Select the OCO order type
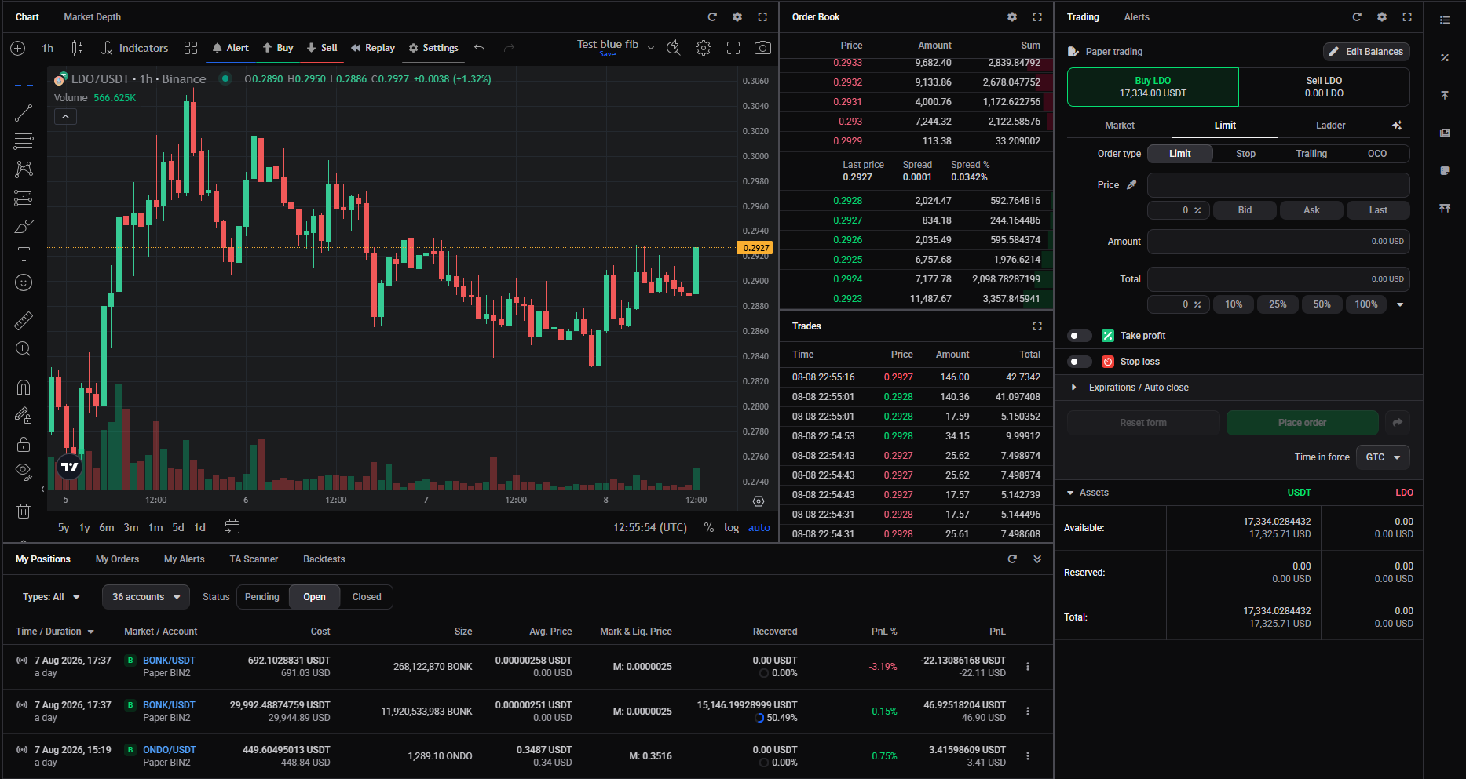1466x779 pixels. [1377, 154]
